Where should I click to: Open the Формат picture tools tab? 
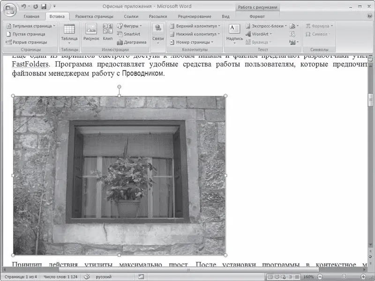[x=257, y=16]
